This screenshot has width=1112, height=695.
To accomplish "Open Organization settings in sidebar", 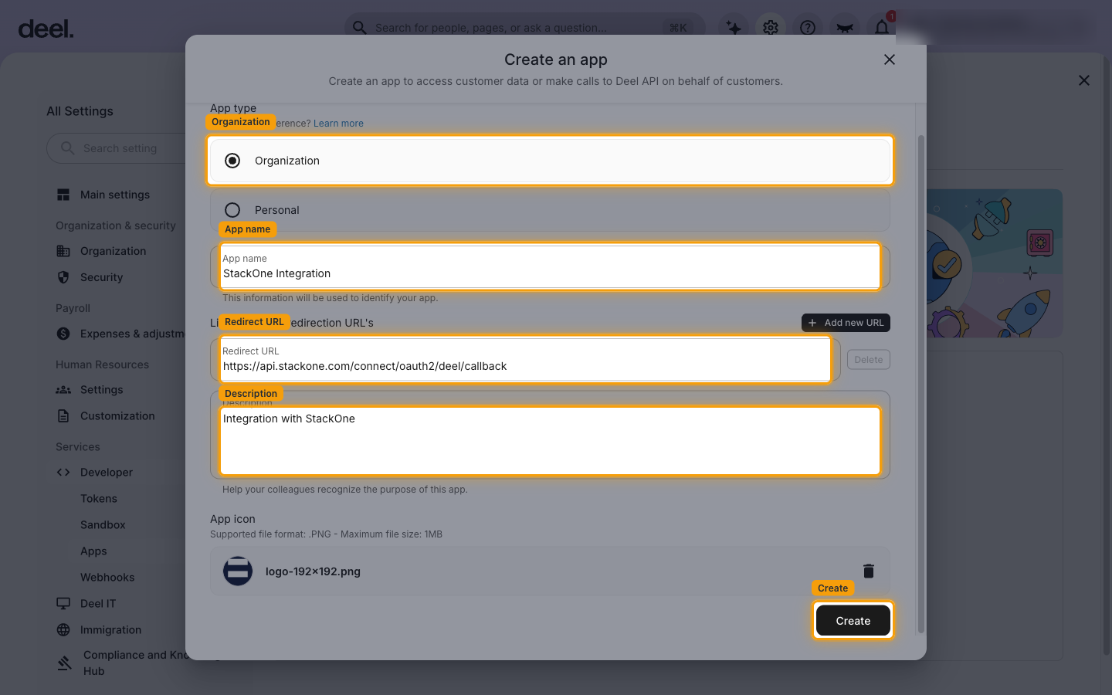I will [113, 251].
